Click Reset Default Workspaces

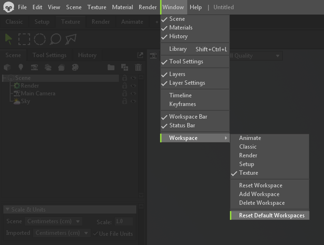click(272, 215)
